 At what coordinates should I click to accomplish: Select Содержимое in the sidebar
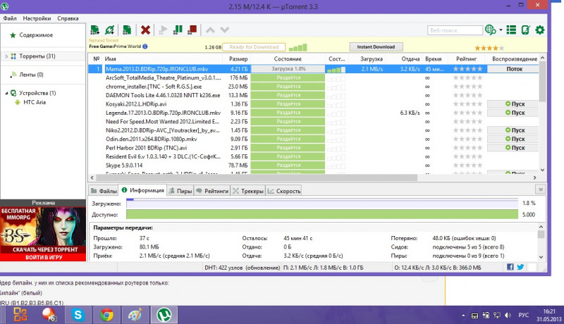click(36, 35)
